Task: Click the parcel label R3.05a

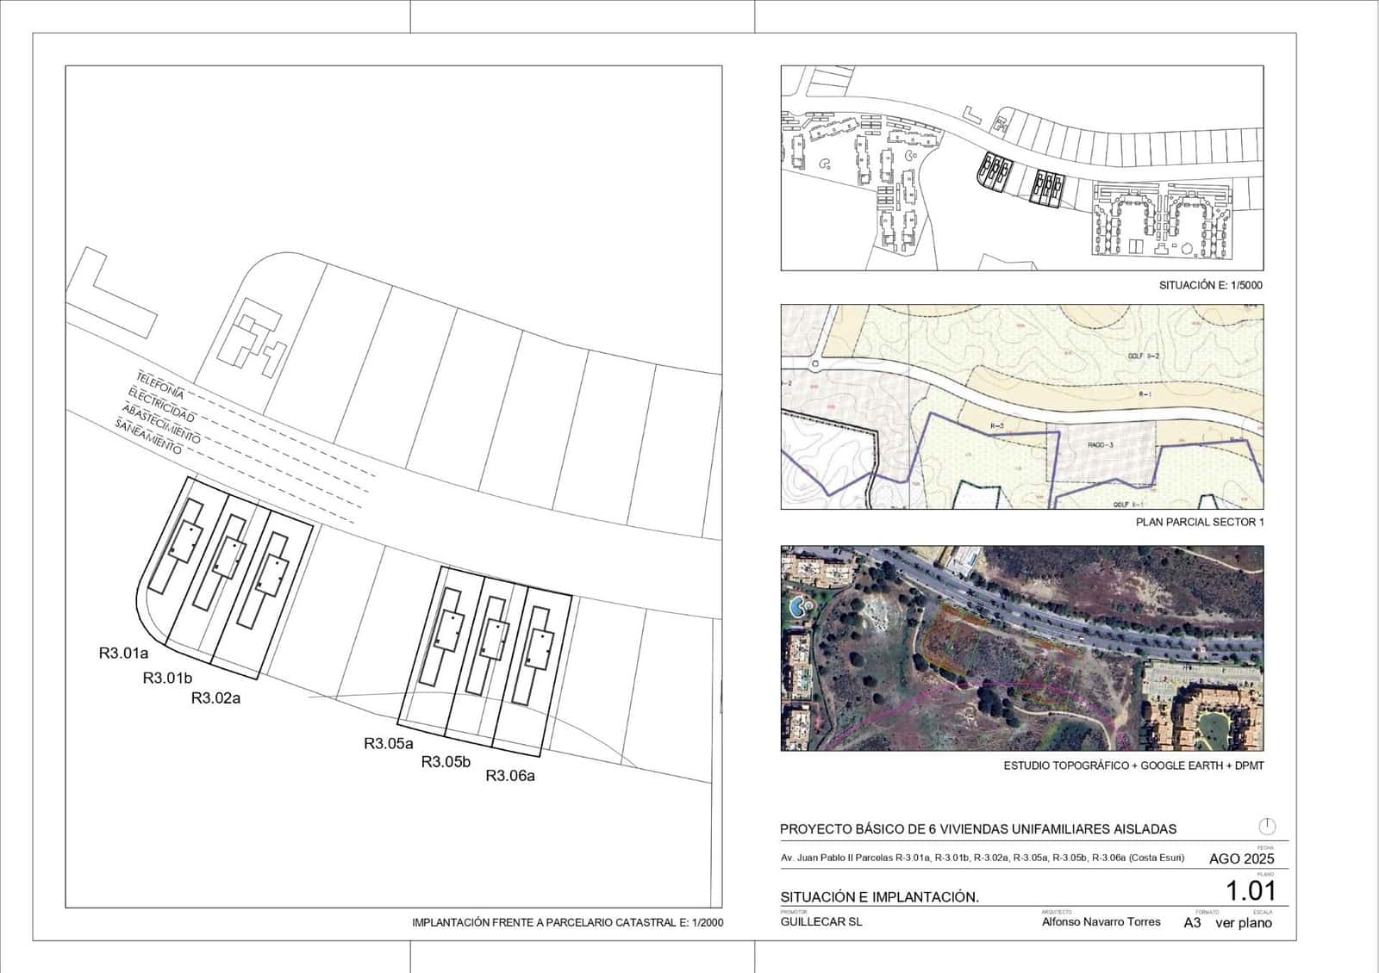Action: 389,743
